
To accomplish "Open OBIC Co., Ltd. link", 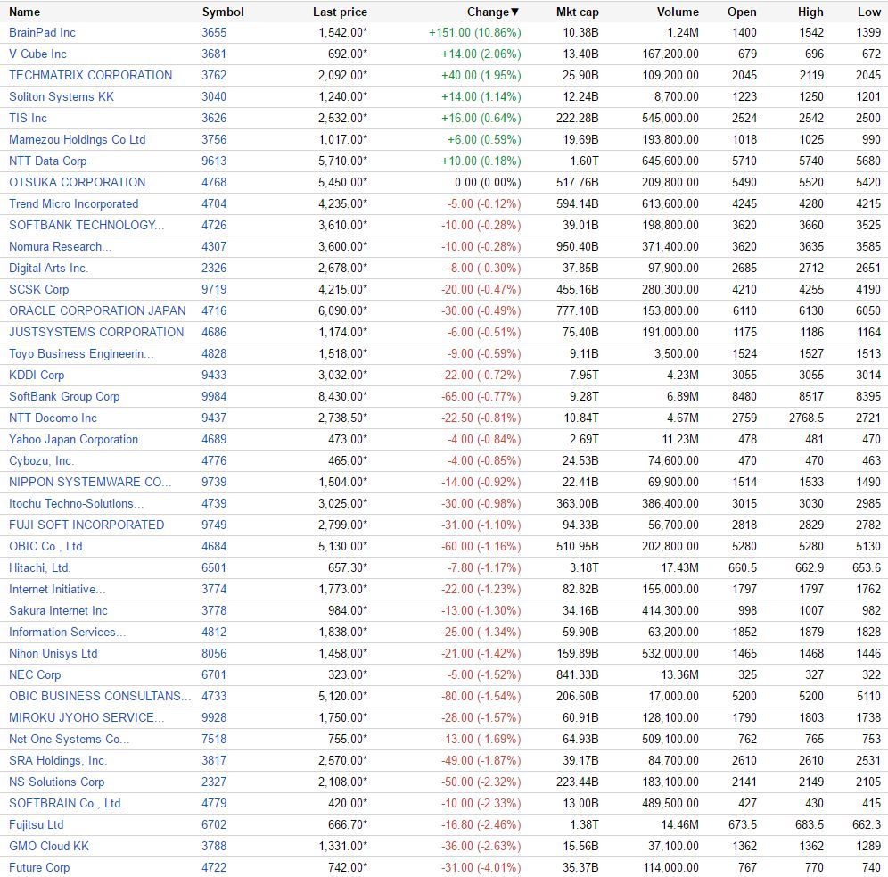I will pyautogui.click(x=46, y=547).
